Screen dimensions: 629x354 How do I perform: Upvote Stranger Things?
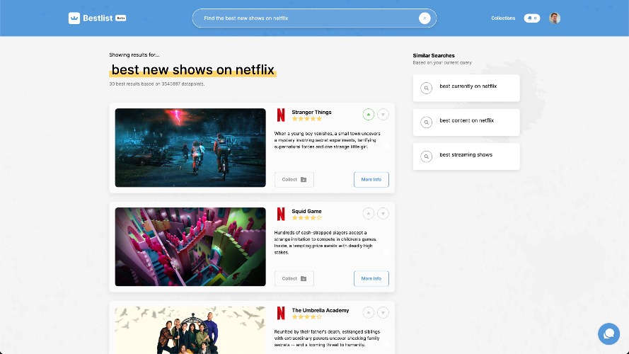tap(368, 115)
